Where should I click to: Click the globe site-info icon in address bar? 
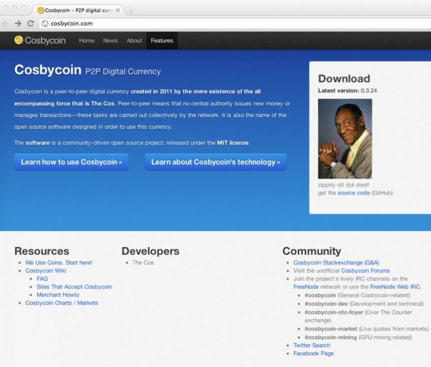click(x=45, y=24)
